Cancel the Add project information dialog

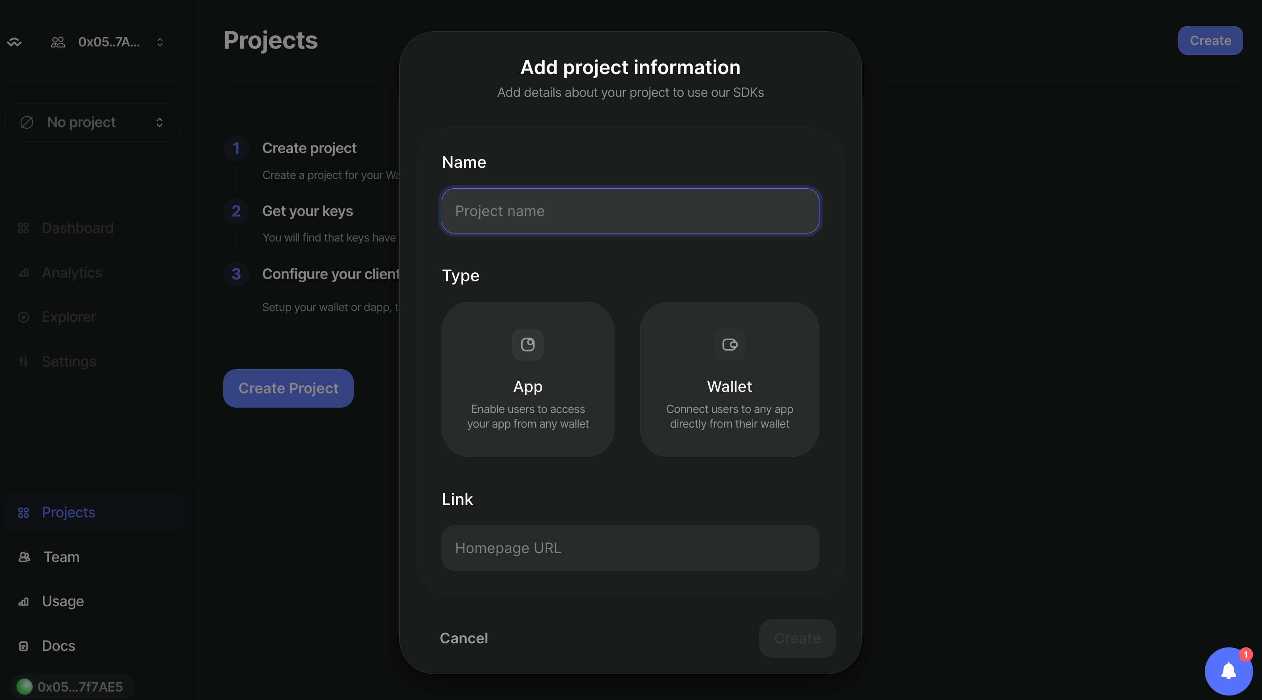pos(464,638)
